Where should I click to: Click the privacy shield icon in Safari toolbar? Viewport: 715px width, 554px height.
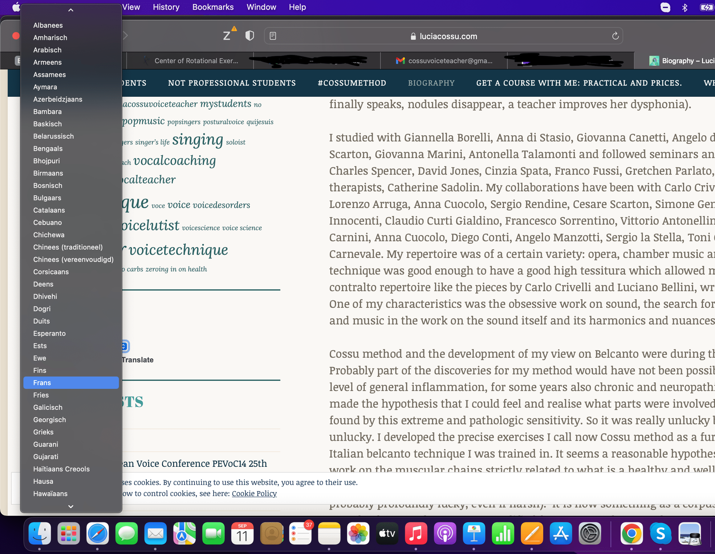(x=250, y=36)
